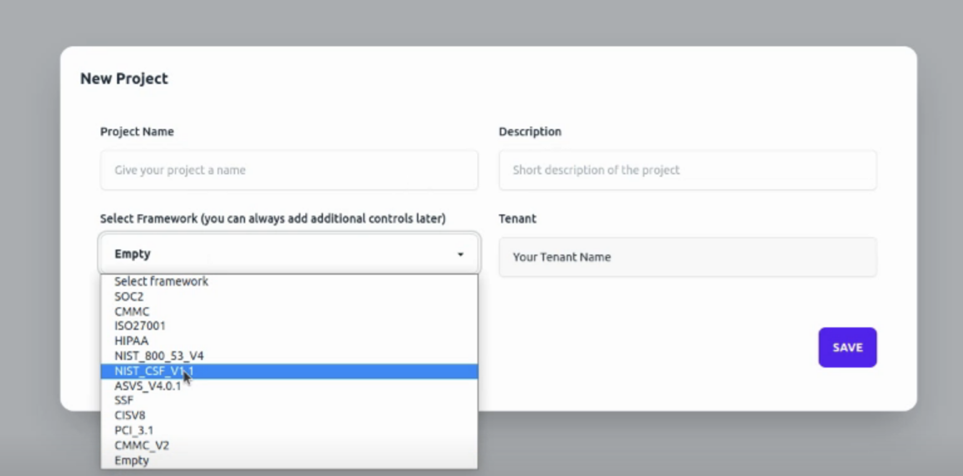Select CMMC framework option

click(x=289, y=311)
